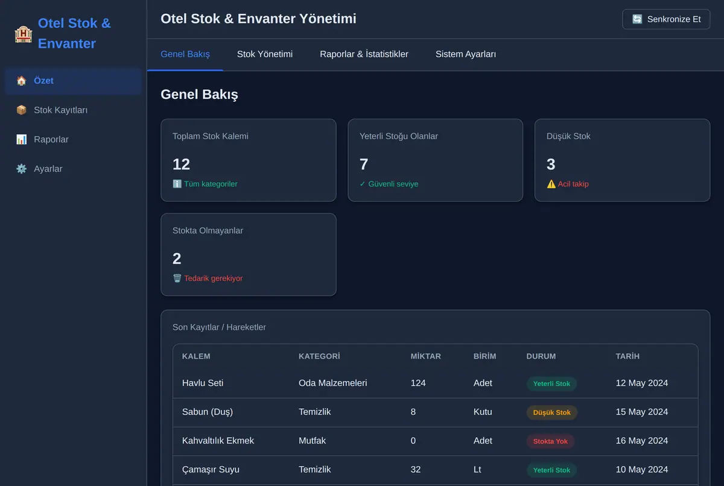Click the Otel Stok & Envanter sidebar title

point(74,34)
